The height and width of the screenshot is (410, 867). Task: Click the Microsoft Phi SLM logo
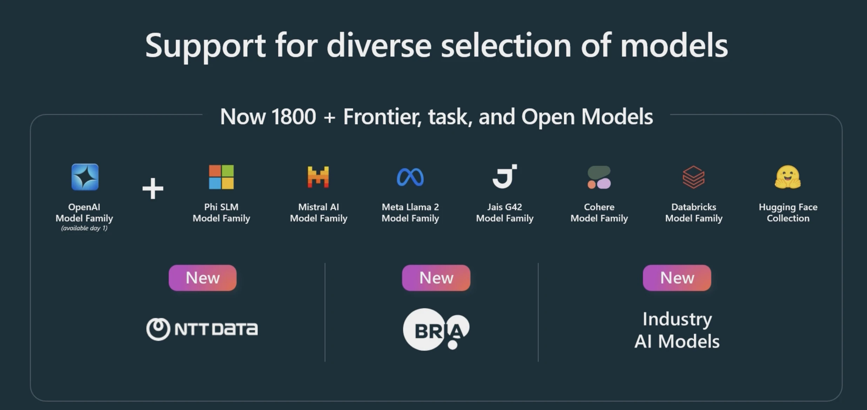pos(221,177)
